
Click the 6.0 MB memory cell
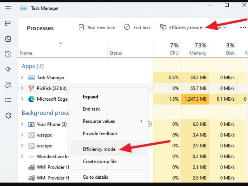coord(195,124)
